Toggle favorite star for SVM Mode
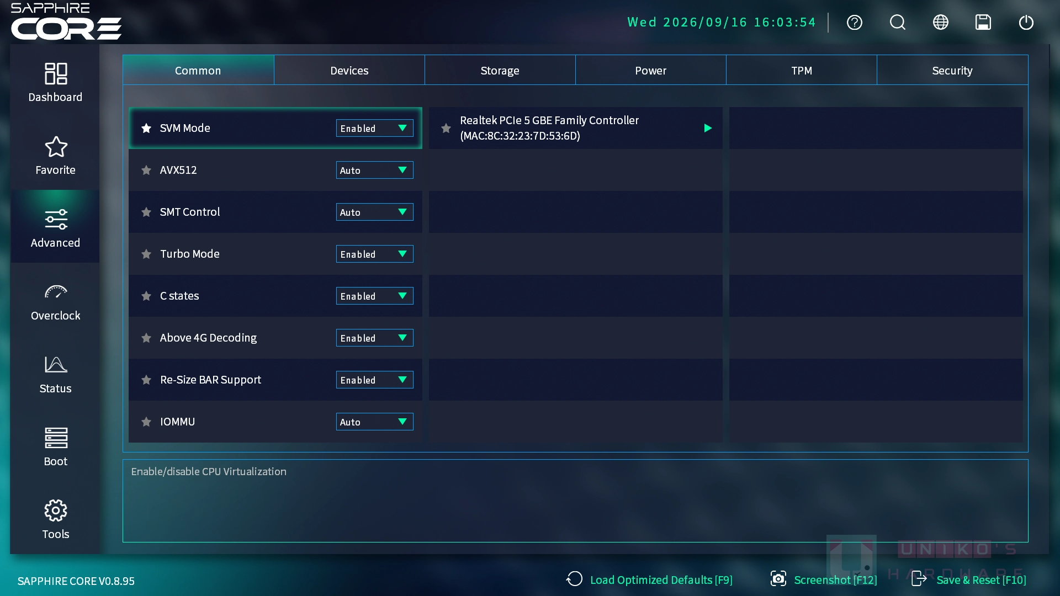1060x596 pixels. 146,128
